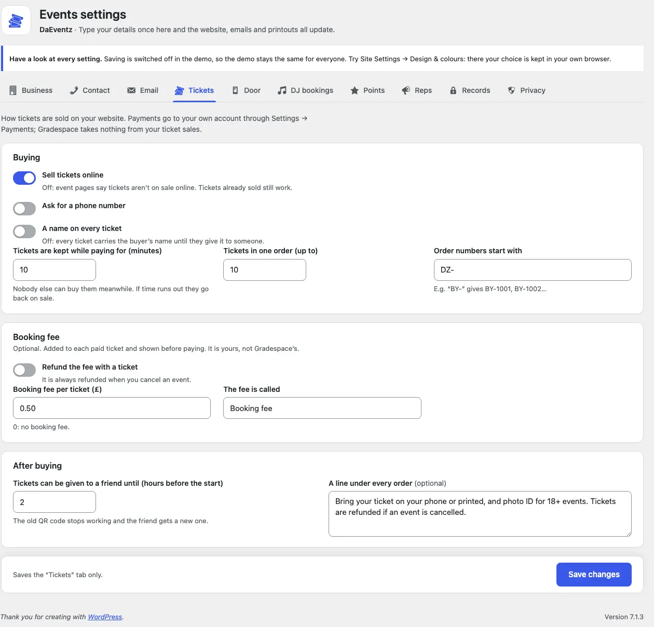Image resolution: width=654 pixels, height=627 pixels.
Task: Click the Privacy tab shield icon
Action: point(511,90)
